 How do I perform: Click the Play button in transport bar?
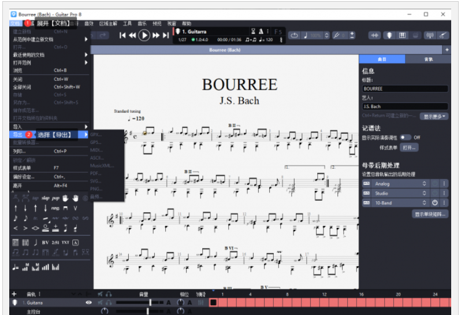point(144,35)
